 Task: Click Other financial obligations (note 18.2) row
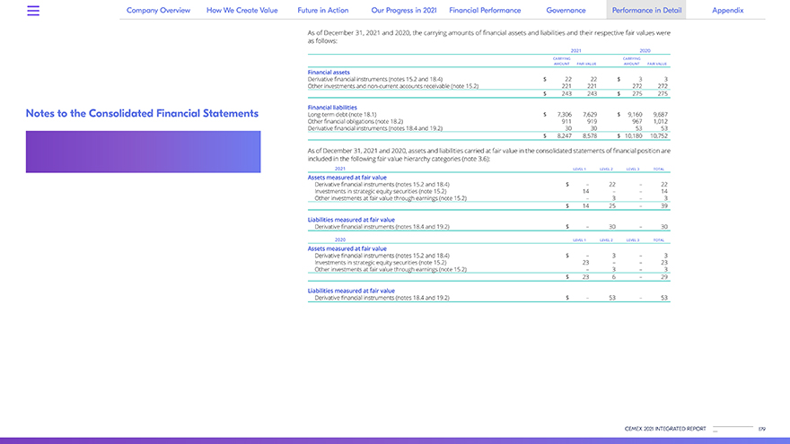[x=355, y=121]
